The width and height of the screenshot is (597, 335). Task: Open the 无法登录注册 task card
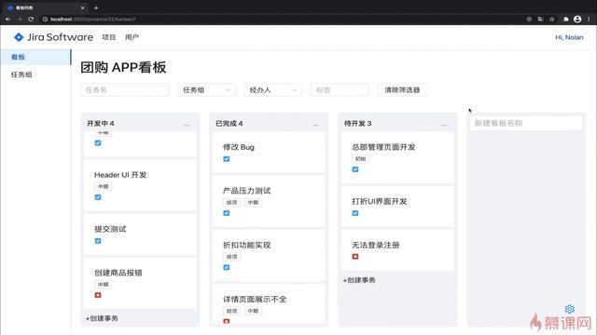point(397,250)
